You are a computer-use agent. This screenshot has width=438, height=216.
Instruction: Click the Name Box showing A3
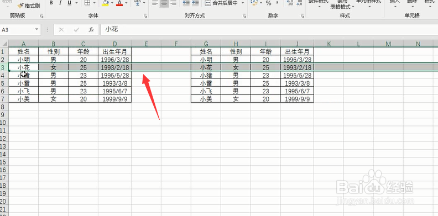point(17,30)
